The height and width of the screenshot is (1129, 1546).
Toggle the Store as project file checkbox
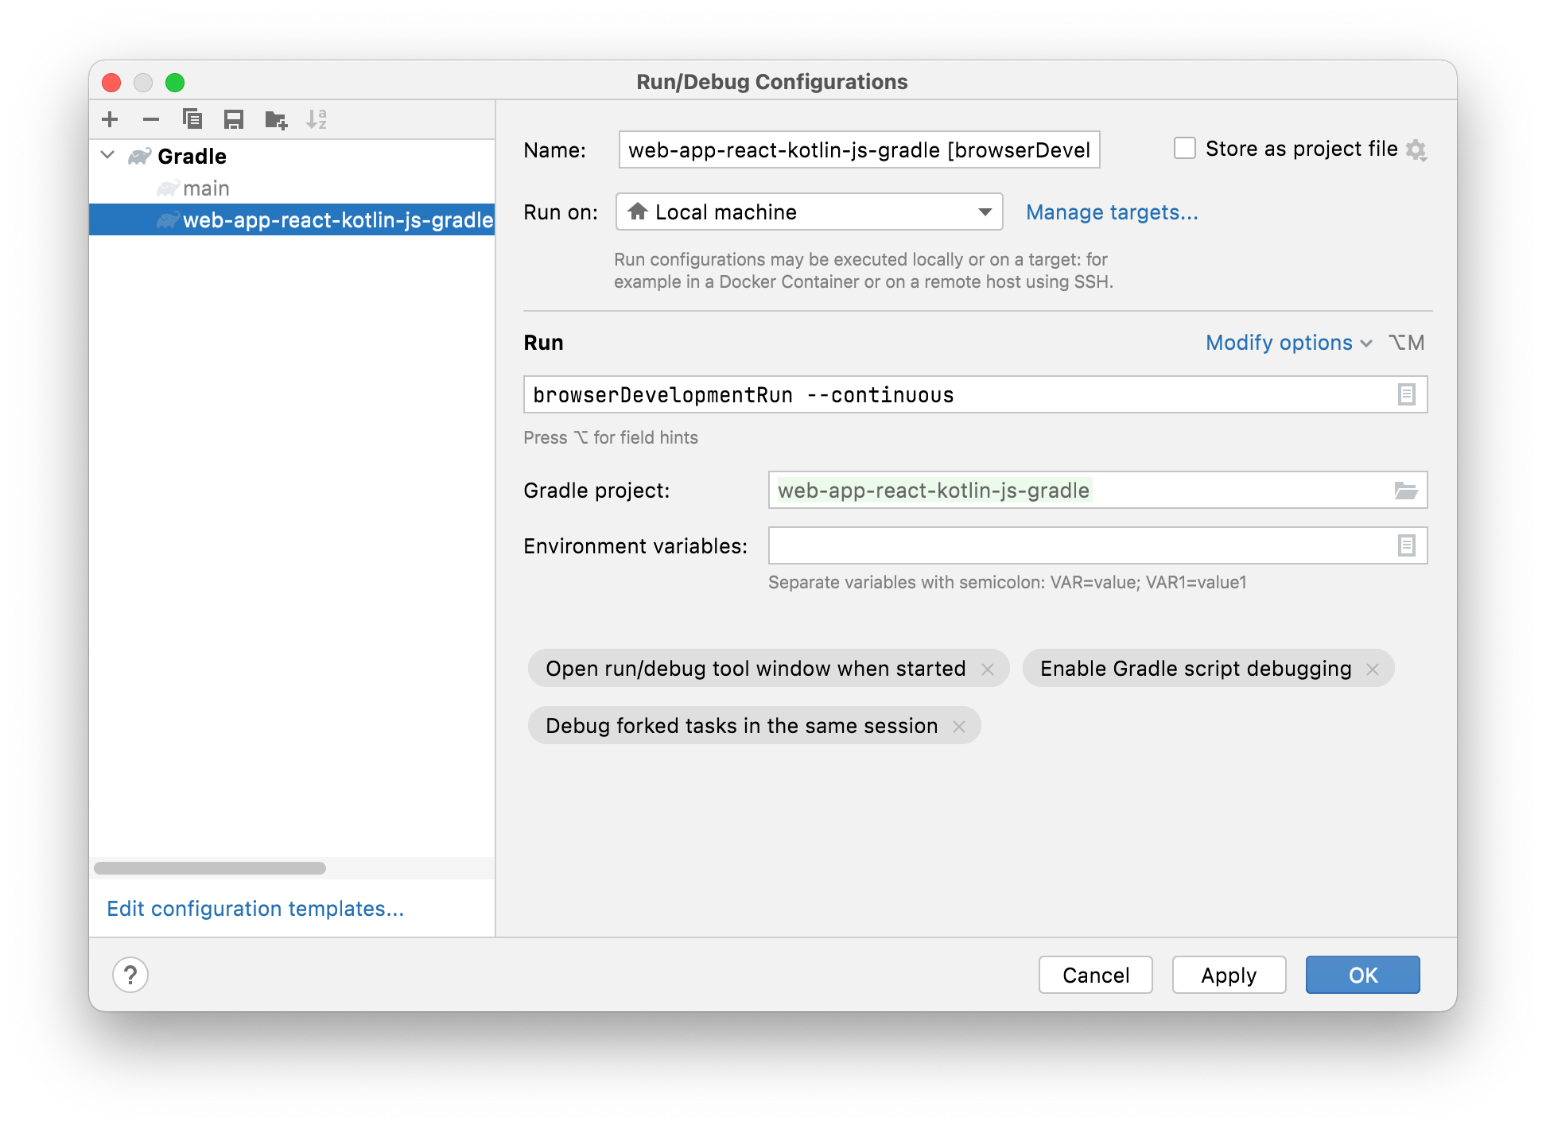click(x=1183, y=148)
